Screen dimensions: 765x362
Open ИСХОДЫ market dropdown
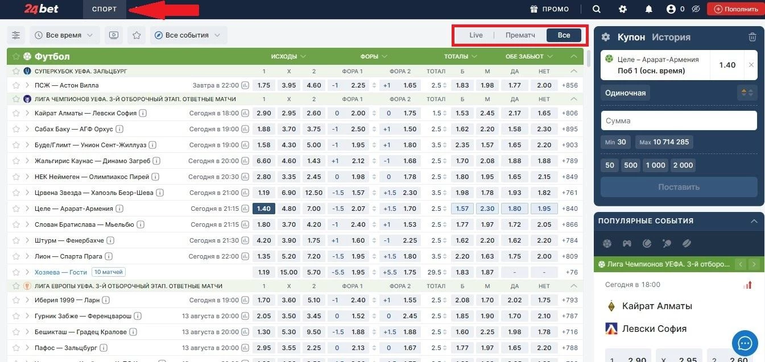point(289,56)
